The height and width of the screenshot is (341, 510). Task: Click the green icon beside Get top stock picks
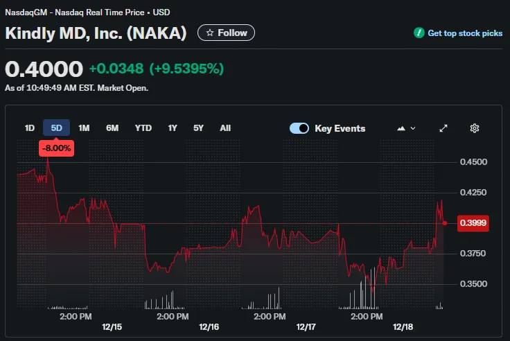419,33
